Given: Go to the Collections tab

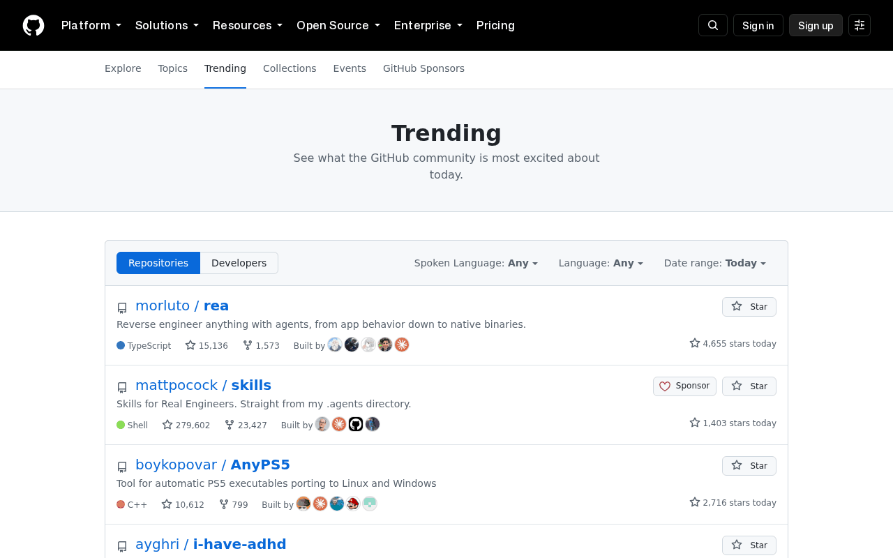Looking at the screenshot, I should [290, 68].
